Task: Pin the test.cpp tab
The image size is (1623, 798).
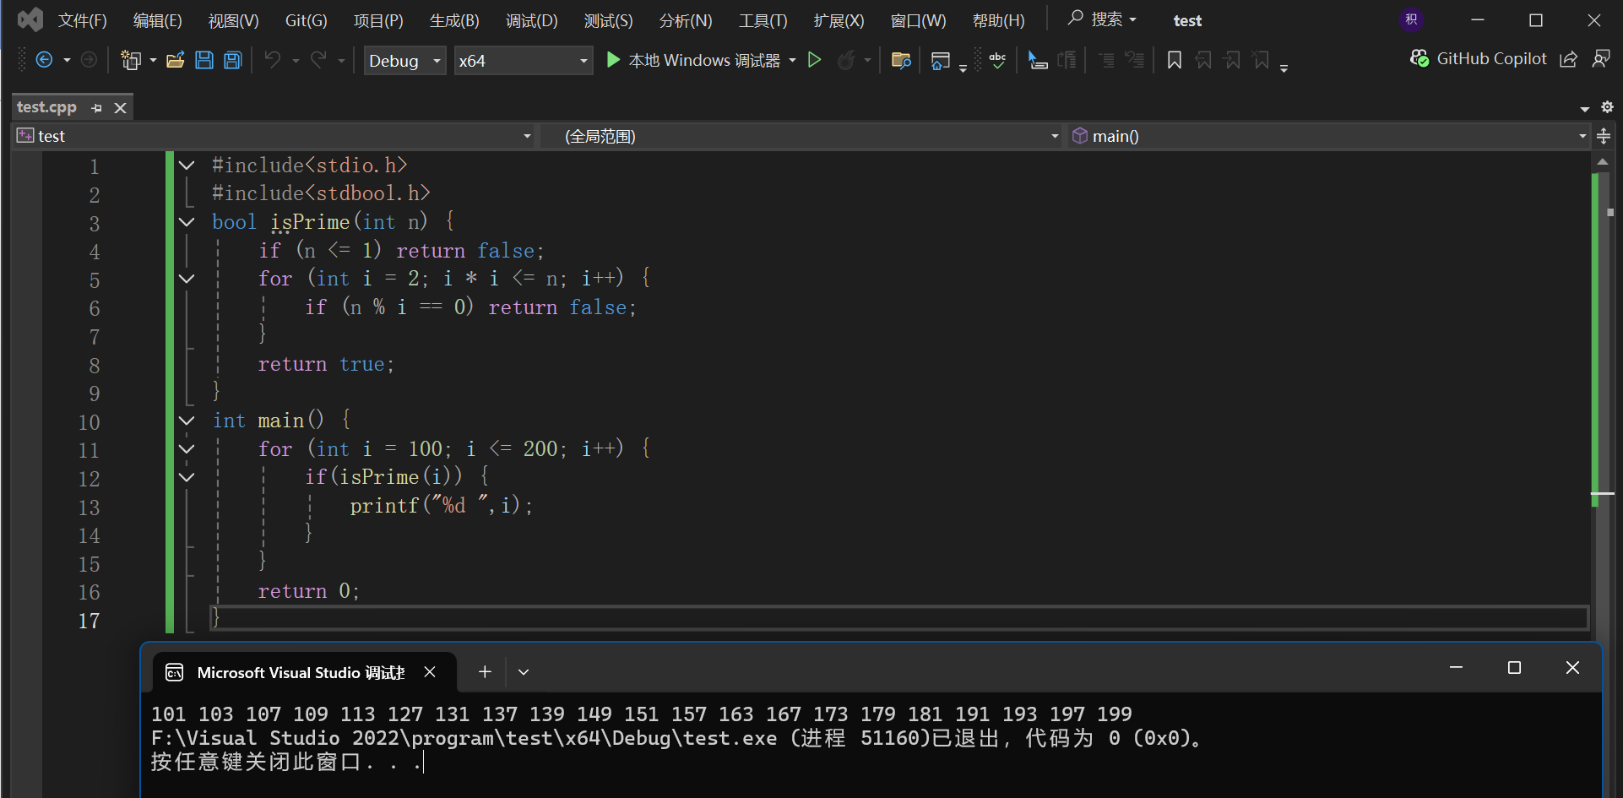Action: (97, 108)
